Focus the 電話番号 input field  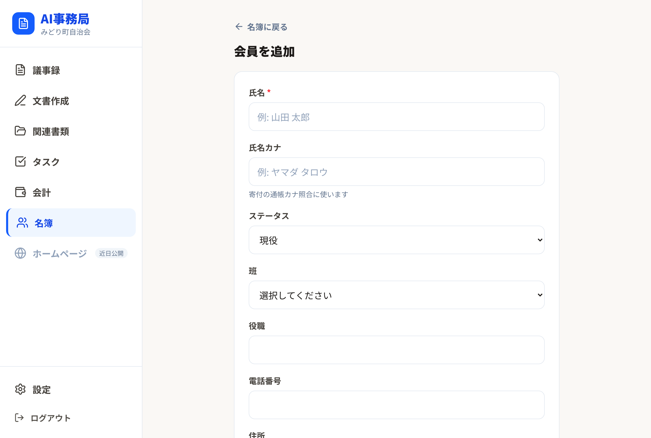tap(396, 405)
